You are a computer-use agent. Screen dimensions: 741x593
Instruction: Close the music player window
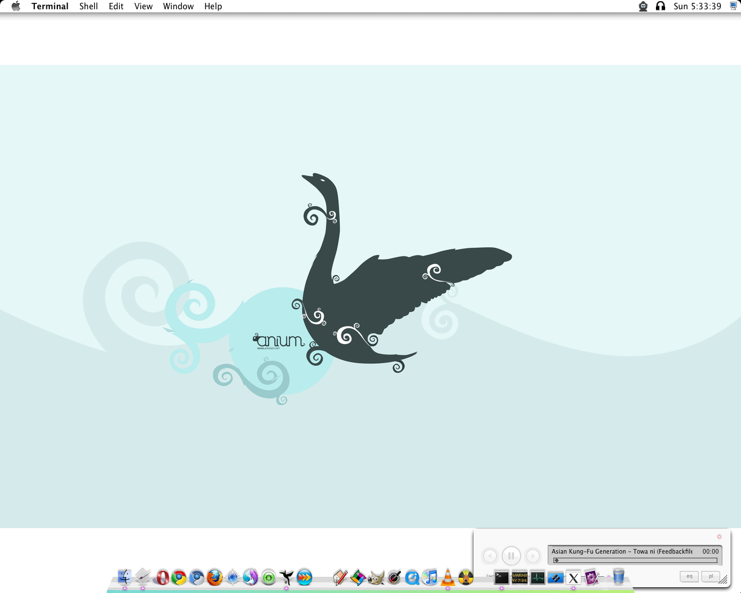pos(720,537)
